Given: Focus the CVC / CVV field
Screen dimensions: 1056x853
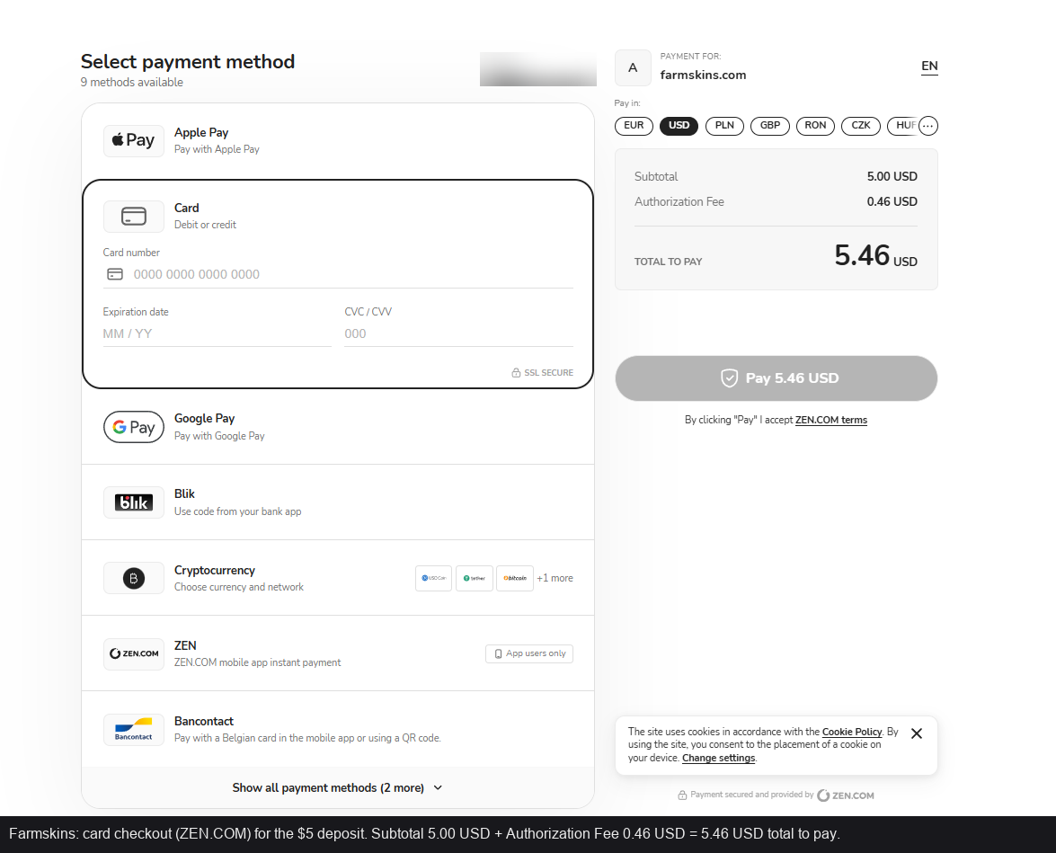Looking at the screenshot, I should (x=458, y=333).
